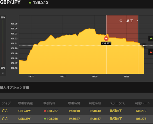This screenshot has width=153, height=124.
Task: Click the 購入オプション詳細 section heading
Action: click(x=14, y=87)
